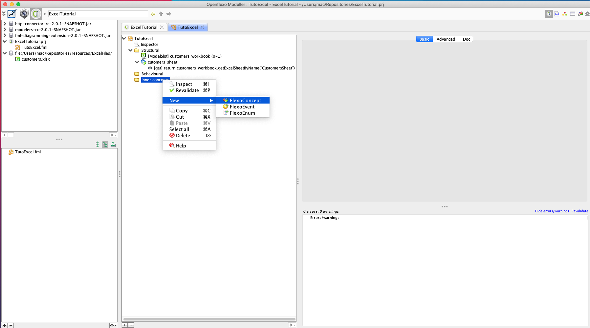Open the gear dropdown under the resources tree
Viewport: 590px width, 328px height.
113,135
